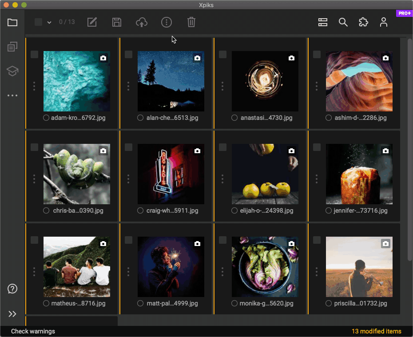Click the Check warnings link
413x337 pixels.
click(33, 331)
